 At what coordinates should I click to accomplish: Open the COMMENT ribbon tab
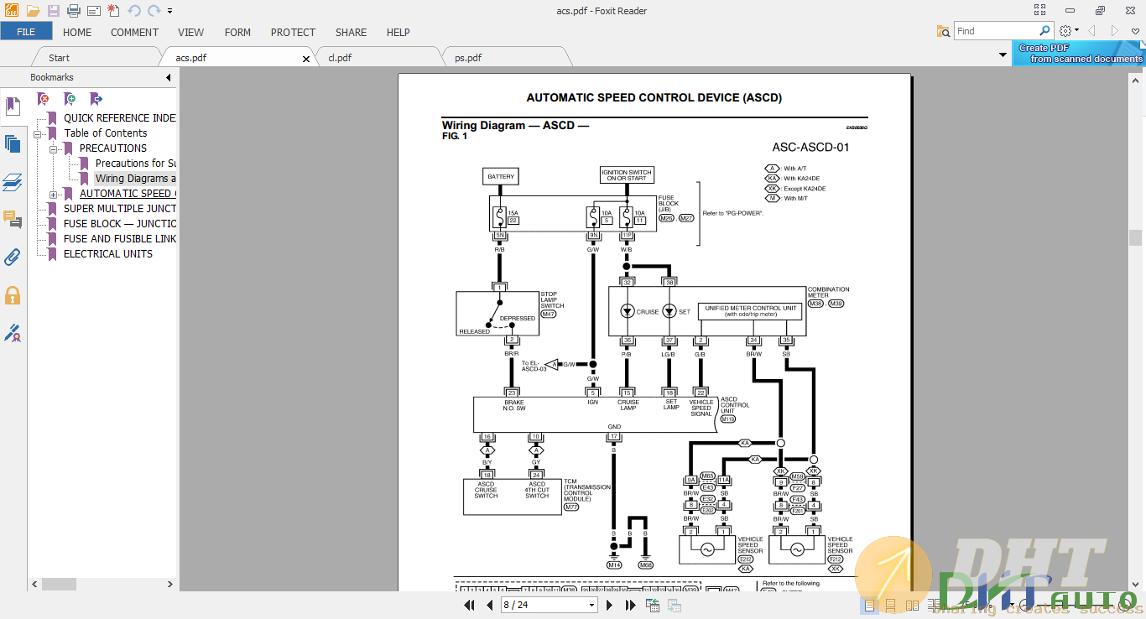click(134, 32)
